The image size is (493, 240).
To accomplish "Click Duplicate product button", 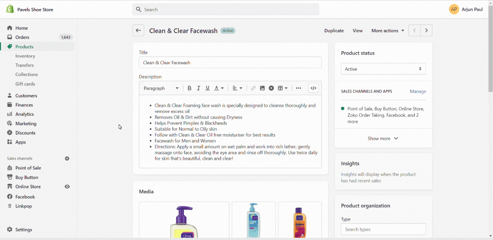I will click(x=334, y=31).
